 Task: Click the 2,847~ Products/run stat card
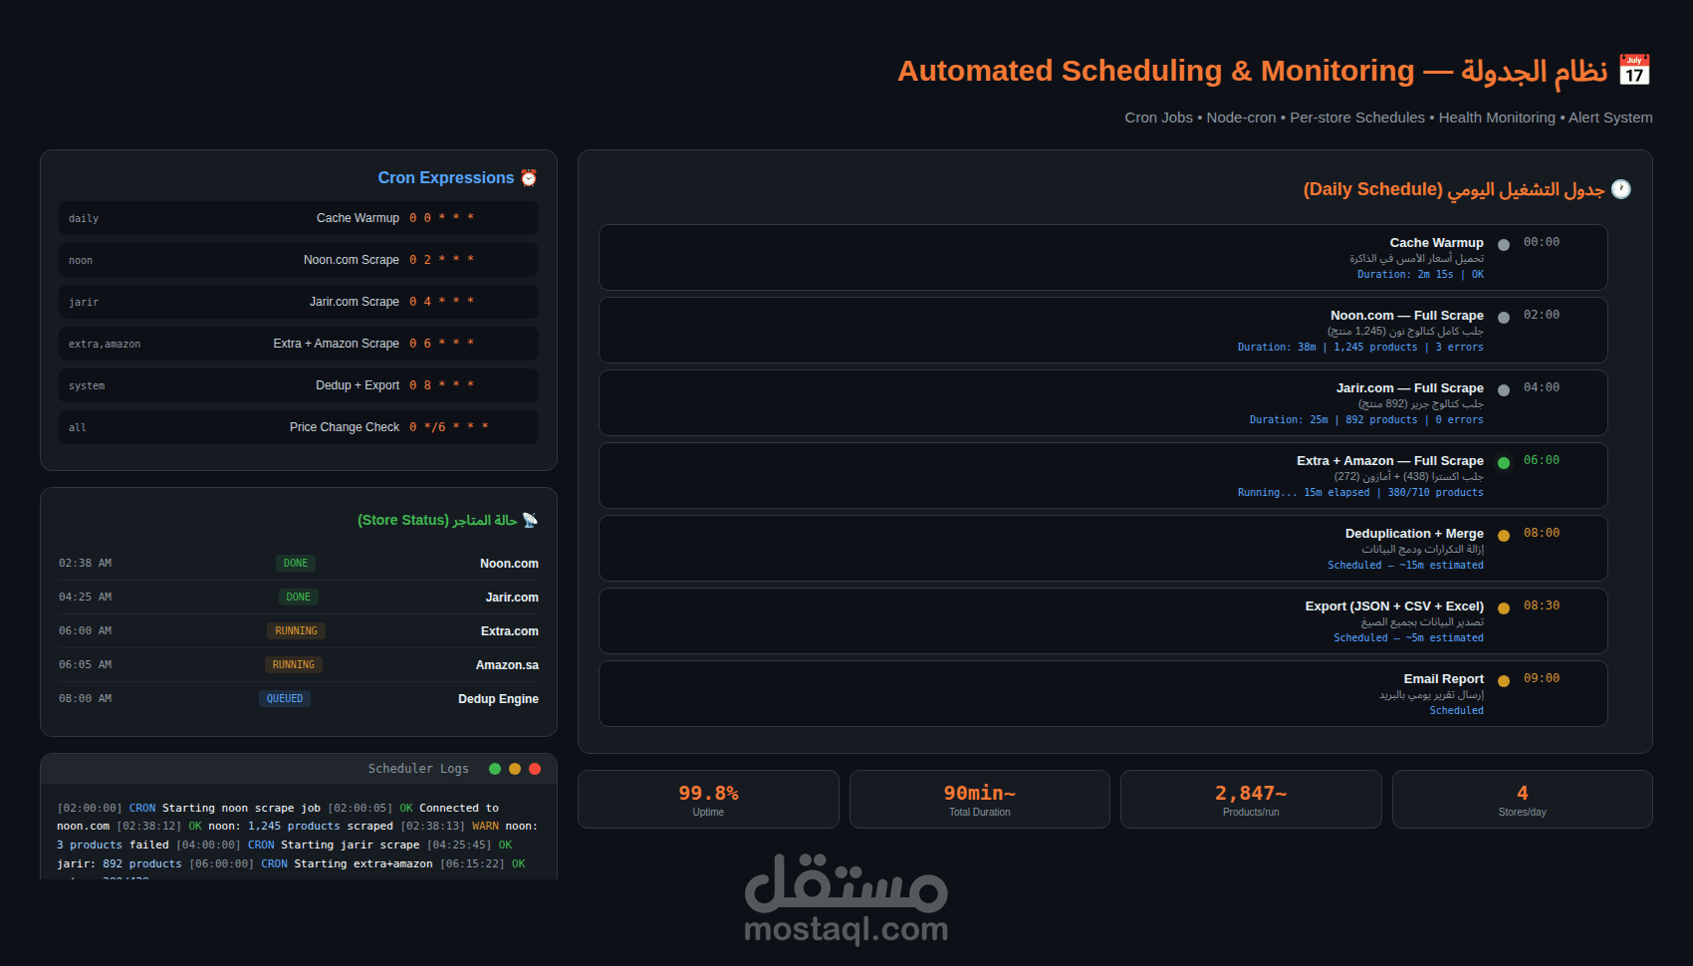[1251, 799]
